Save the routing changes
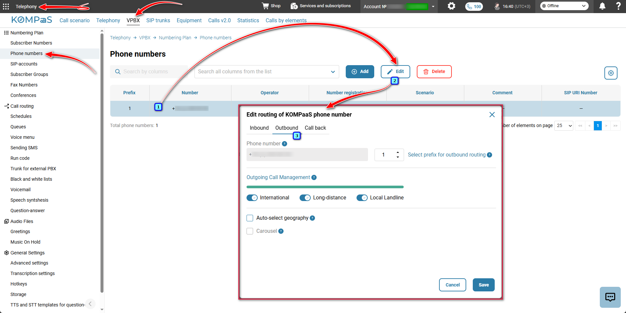This screenshot has width=626, height=313. coord(484,285)
